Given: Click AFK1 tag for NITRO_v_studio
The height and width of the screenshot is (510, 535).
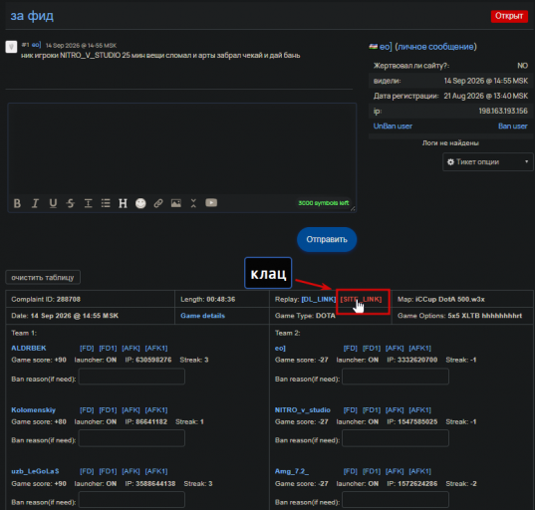Looking at the screenshot, I should pyautogui.click(x=420, y=409).
